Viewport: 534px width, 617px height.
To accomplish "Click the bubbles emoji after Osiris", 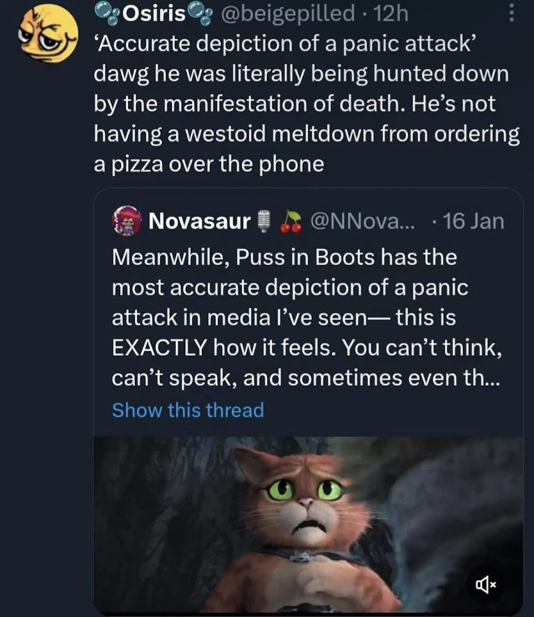I will coord(200,12).
